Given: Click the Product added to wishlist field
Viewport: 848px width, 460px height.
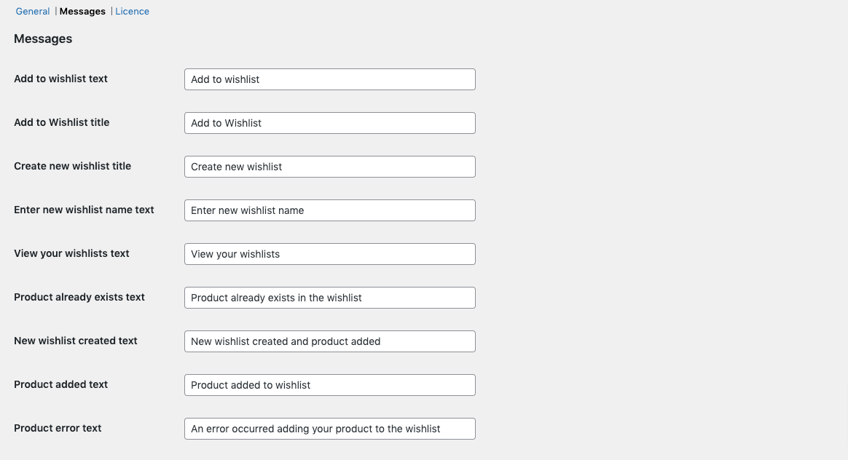Looking at the screenshot, I should click(x=329, y=385).
